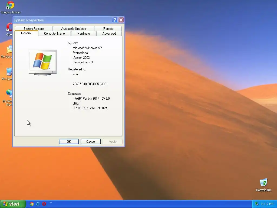Image resolution: width=277 pixels, height=208 pixels.
Task: Click the 12:17 PM taskbar clock
Action: (267, 204)
